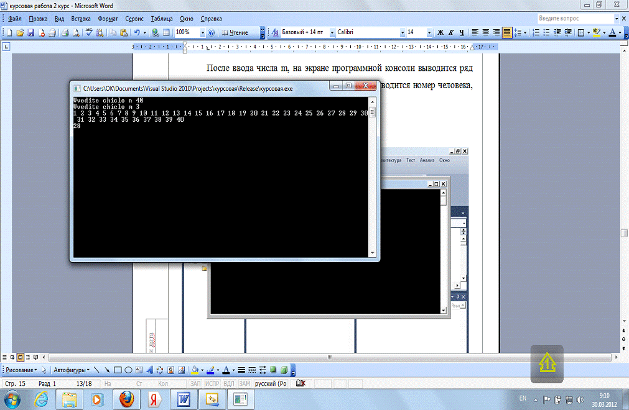
Task: Toggle bold formatting (Ж)
Action: [x=440, y=32]
